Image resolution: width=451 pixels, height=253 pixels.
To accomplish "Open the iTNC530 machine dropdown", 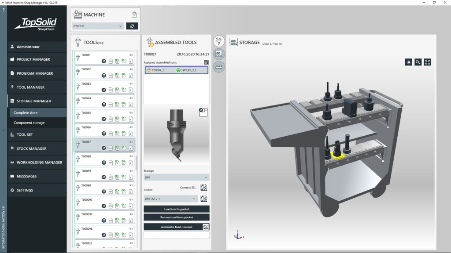I will coord(98,26).
